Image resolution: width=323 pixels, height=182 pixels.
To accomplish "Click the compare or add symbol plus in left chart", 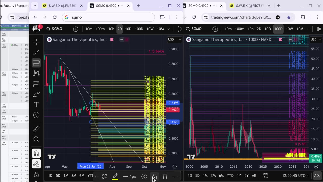I will click(76, 29).
